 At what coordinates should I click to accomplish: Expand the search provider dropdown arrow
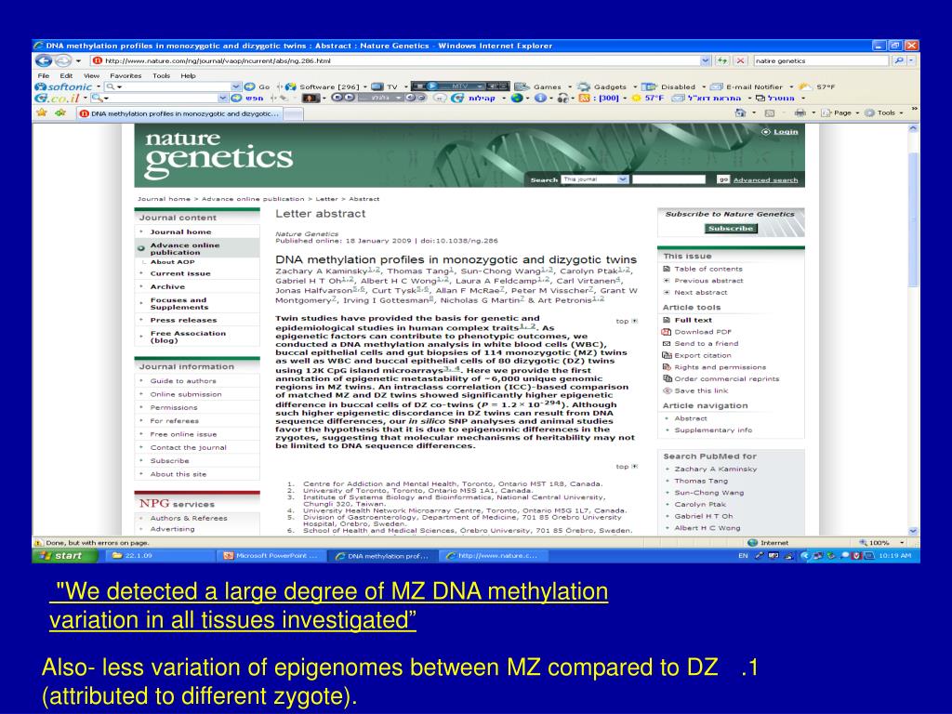[x=912, y=60]
